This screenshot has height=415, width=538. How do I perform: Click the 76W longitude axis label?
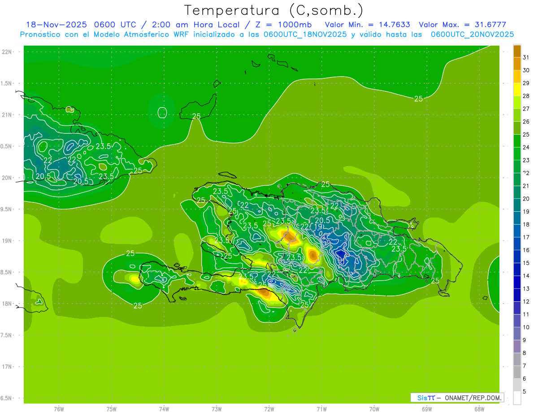pyautogui.click(x=59, y=409)
